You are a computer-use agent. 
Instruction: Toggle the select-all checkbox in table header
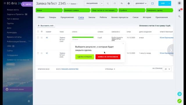pyautogui.click(x=38, y=32)
